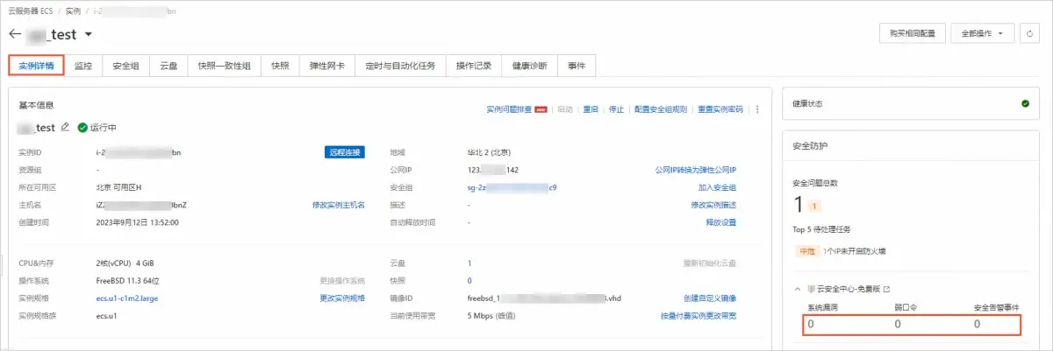
Task: Click the ecs.u1 instance family value
Action: [x=107, y=316]
